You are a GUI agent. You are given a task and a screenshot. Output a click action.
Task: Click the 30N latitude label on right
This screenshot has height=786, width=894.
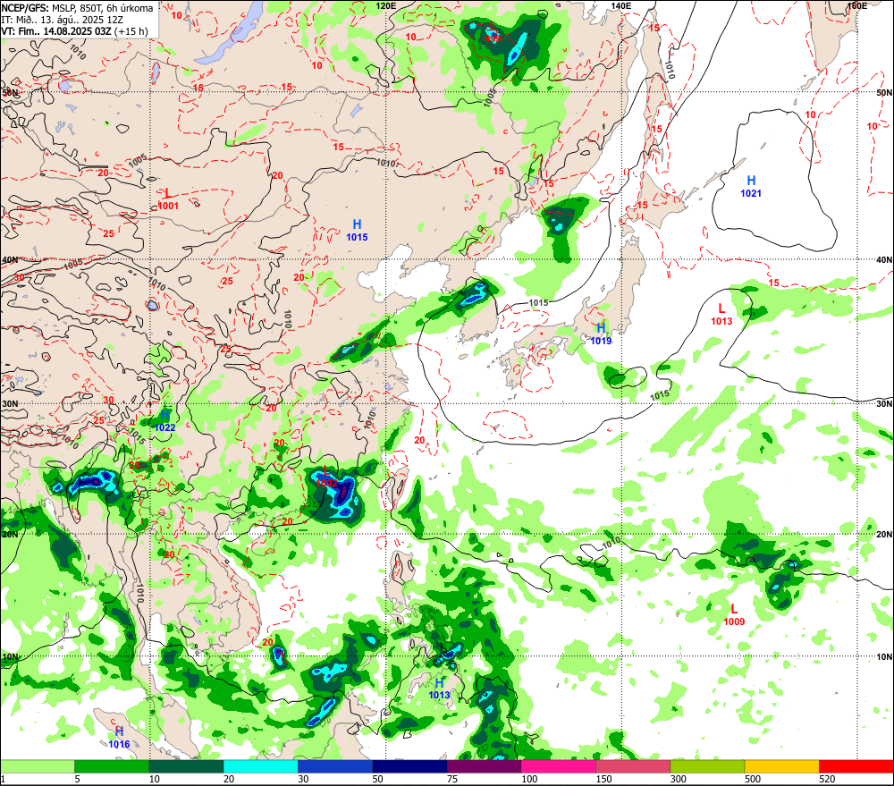tap(884, 404)
